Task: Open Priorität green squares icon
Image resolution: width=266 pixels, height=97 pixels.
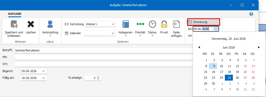Action: (x=140, y=24)
